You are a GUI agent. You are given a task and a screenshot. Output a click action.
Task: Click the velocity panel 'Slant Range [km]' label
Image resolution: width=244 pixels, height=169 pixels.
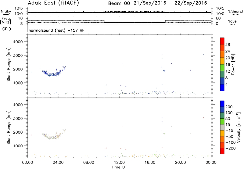coord(9,128)
